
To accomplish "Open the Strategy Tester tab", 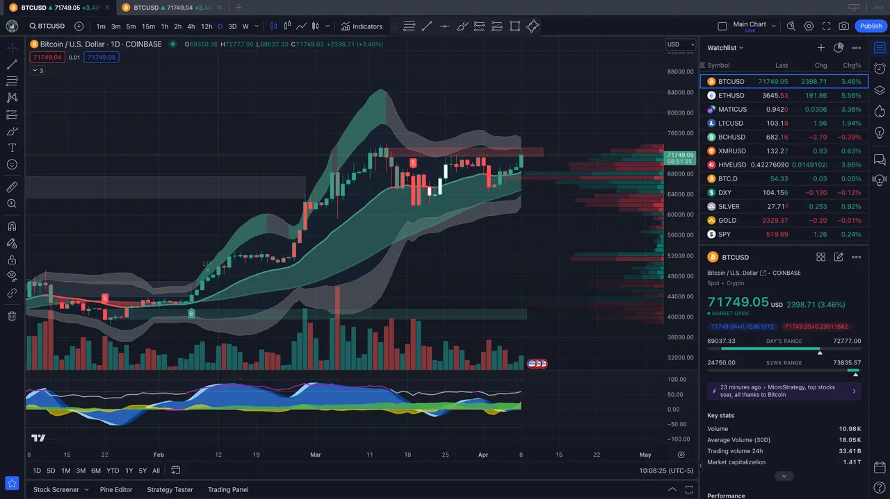I will click(x=170, y=489).
